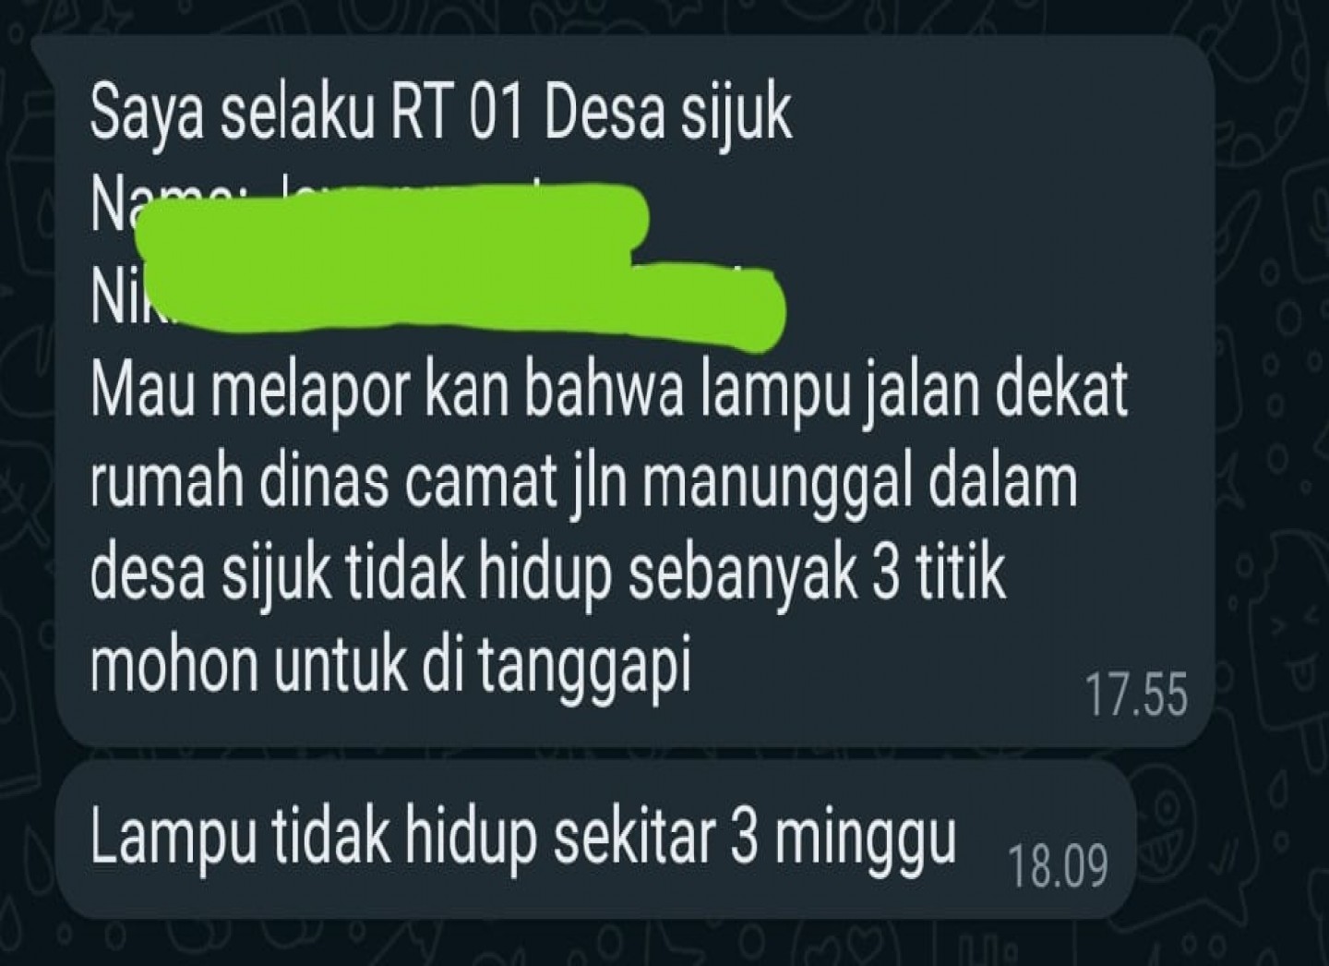This screenshot has height=966, width=1329.
Task: Select the line "desa sijuk tidak hidup sebanyak 3 titik"
Action: pos(547,573)
